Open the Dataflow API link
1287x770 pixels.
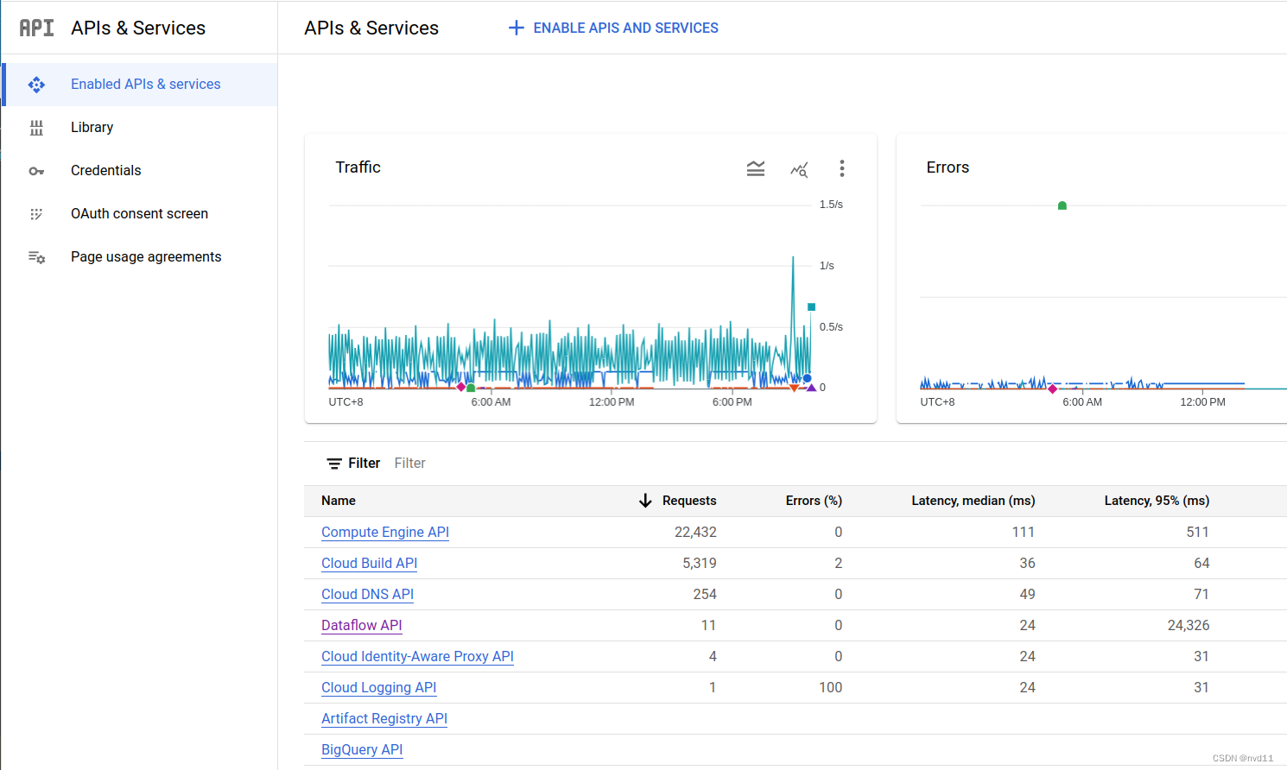pos(362,626)
